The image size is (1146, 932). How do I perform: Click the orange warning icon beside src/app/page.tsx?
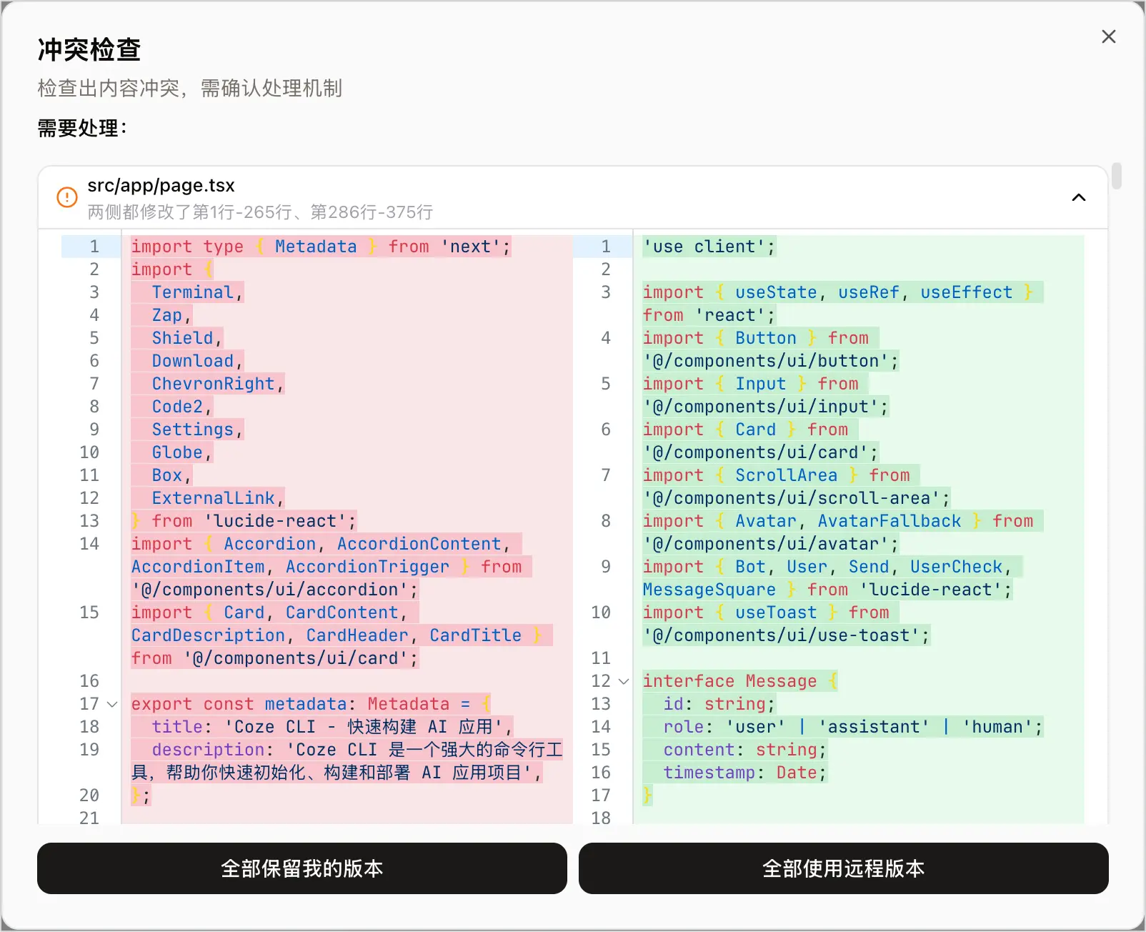pyautogui.click(x=67, y=197)
